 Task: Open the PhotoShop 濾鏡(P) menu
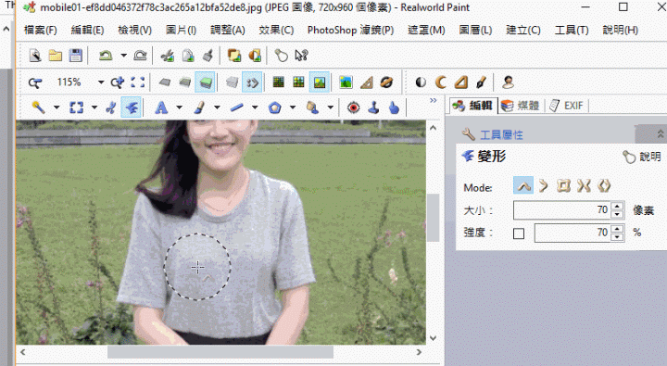[x=350, y=31]
